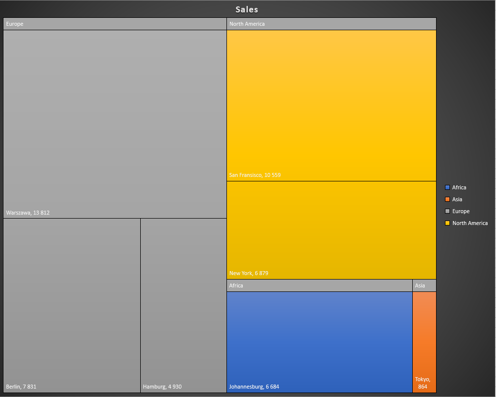Select the Asia legend text entry

click(x=457, y=199)
